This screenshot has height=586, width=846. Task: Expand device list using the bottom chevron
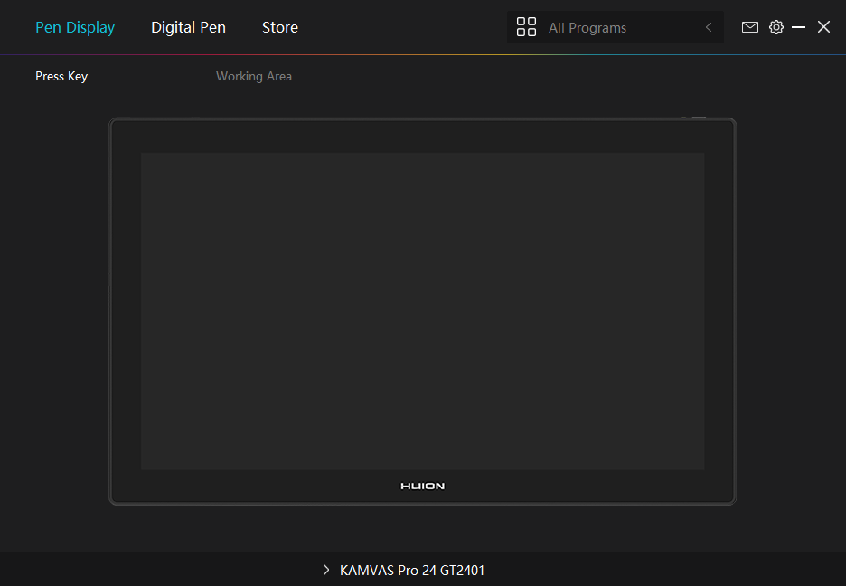326,570
